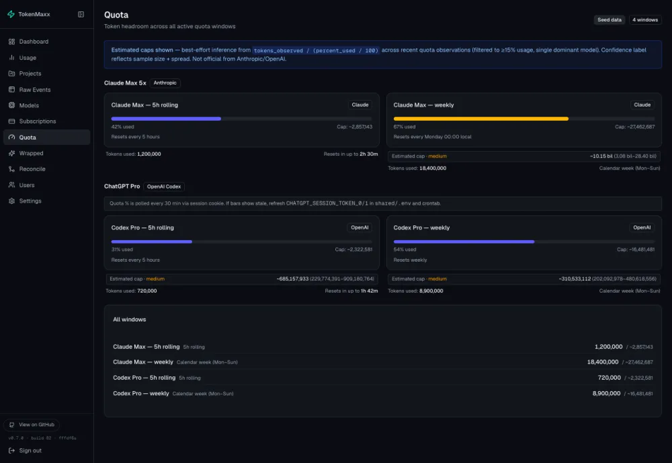This screenshot has height=463, width=672.
Task: Click the Seed data badge
Action: tap(609, 19)
